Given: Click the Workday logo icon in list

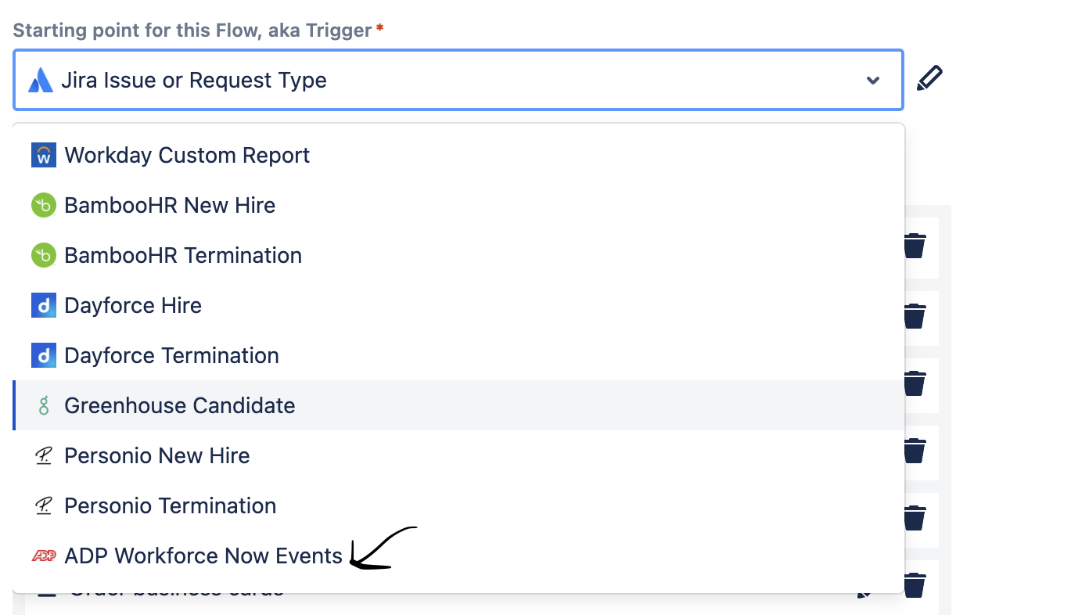Looking at the screenshot, I should click(44, 155).
